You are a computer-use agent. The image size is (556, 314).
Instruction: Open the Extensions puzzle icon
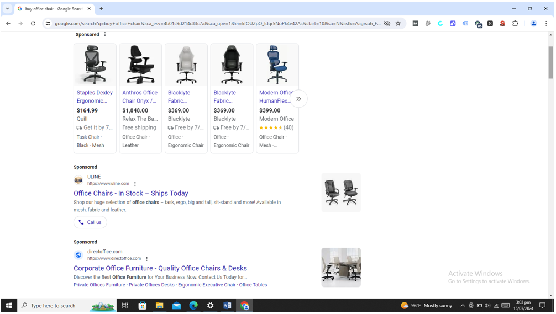click(x=515, y=23)
